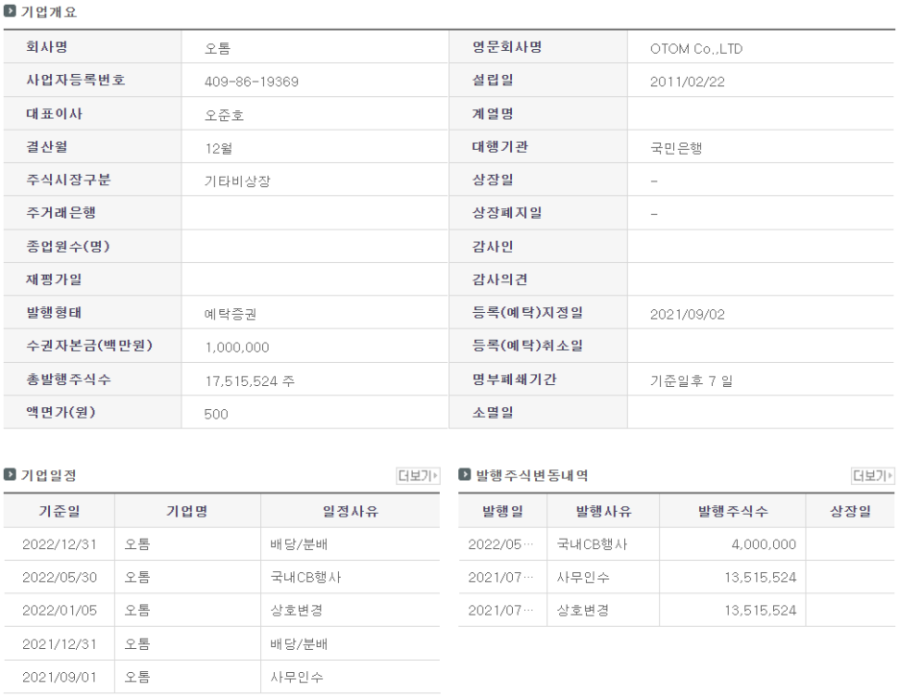Viewport: 899px width, 698px height.
Task: Click the authorized capital value 1,000,000
Action: 237,348
